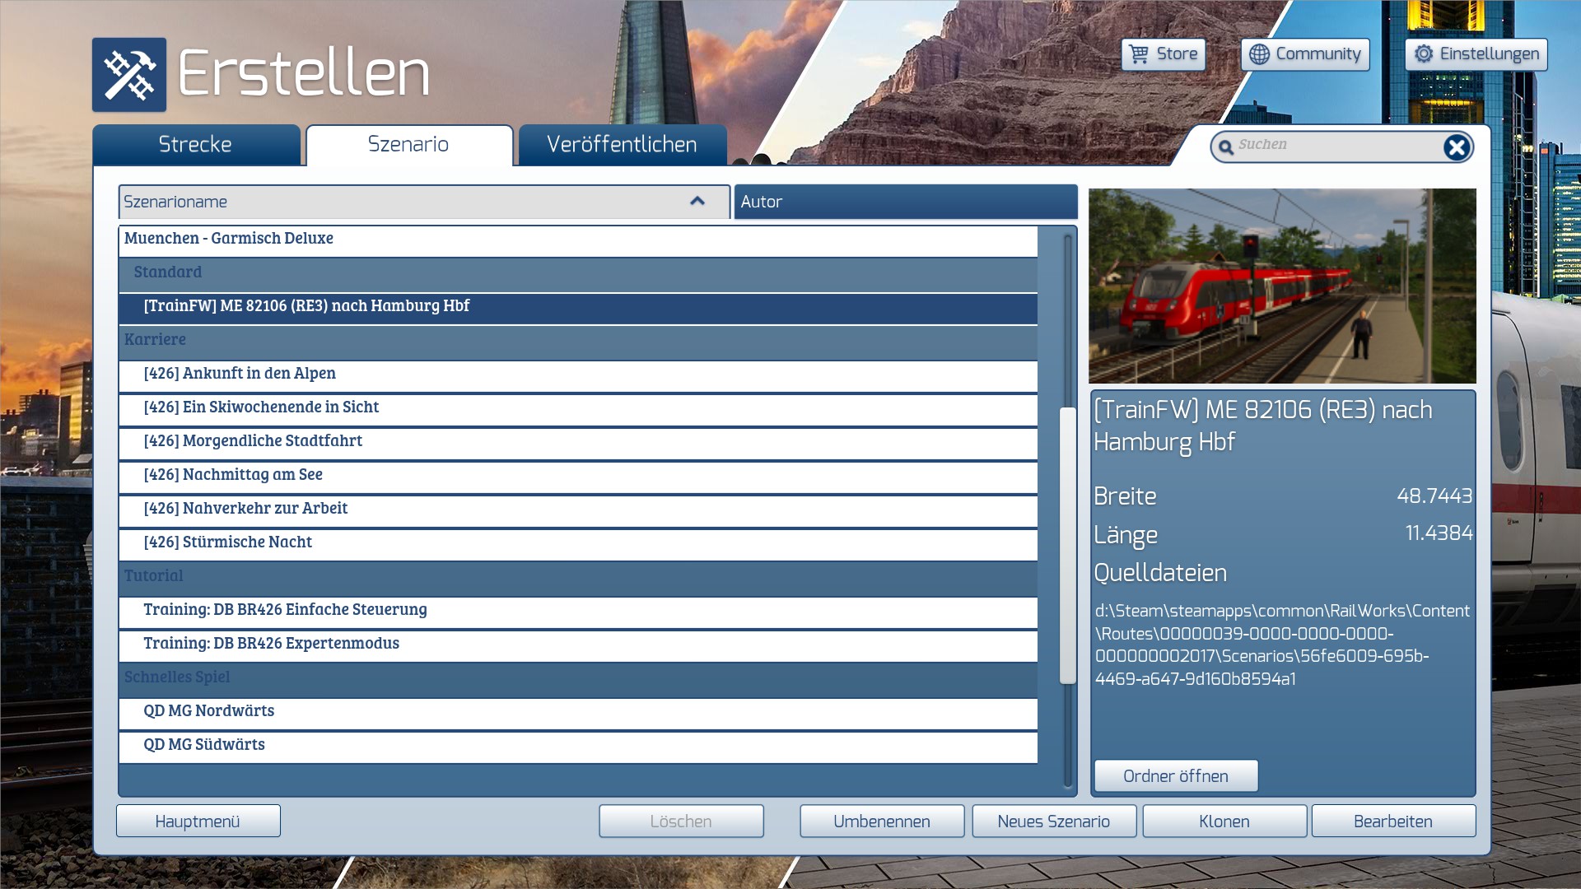Switch to the Strecke tab

(x=195, y=145)
